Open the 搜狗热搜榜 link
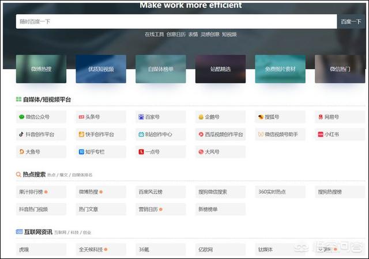369x259 pixels. tap(340, 192)
